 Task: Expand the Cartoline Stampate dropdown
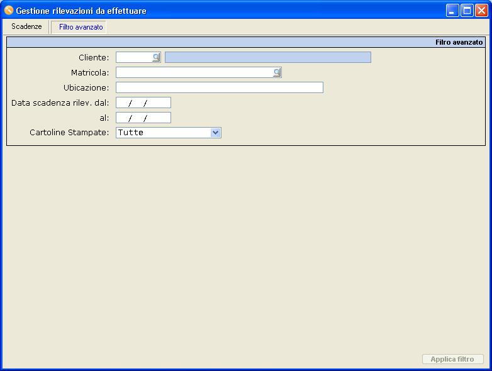pos(215,133)
